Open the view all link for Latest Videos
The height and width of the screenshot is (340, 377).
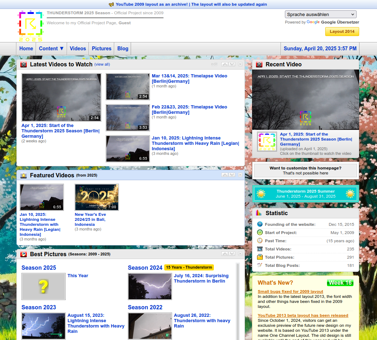pos(102,65)
